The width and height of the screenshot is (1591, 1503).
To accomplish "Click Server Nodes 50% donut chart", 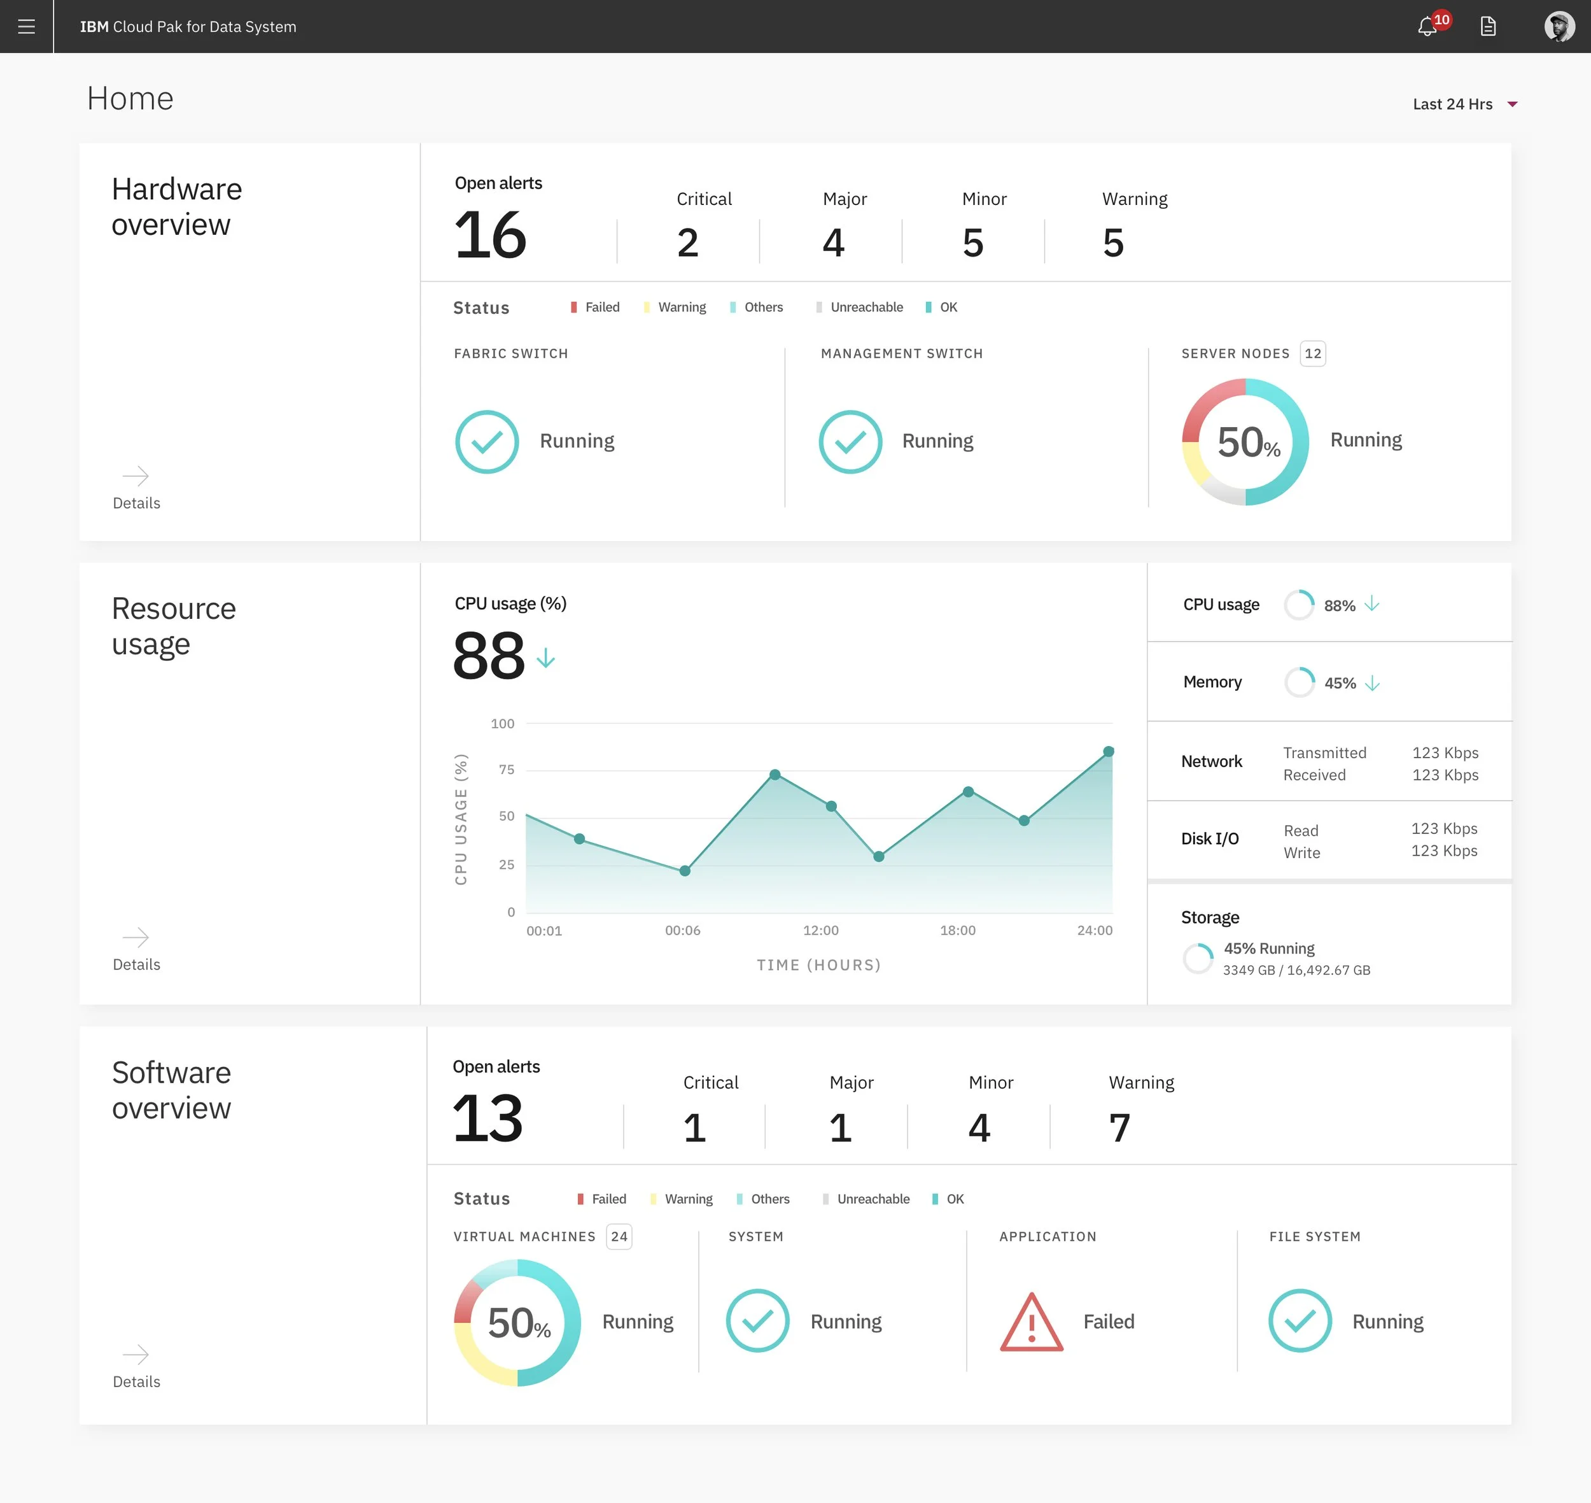I will pyautogui.click(x=1245, y=441).
